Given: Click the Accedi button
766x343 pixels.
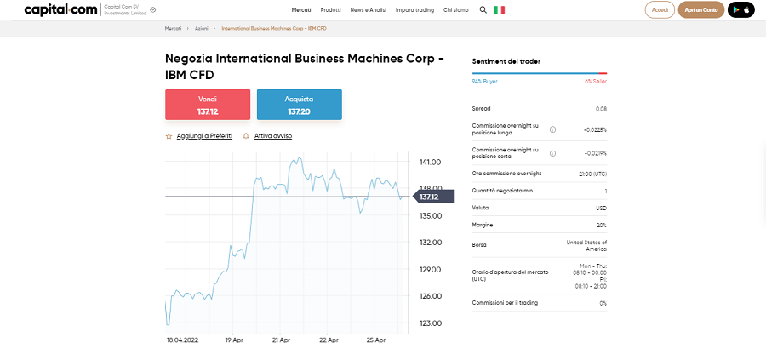Looking at the screenshot, I should [x=660, y=9].
